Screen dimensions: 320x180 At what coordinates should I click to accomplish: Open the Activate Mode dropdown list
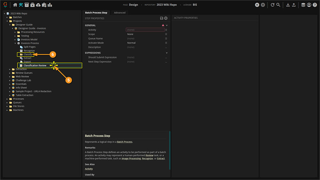[x=166, y=43]
